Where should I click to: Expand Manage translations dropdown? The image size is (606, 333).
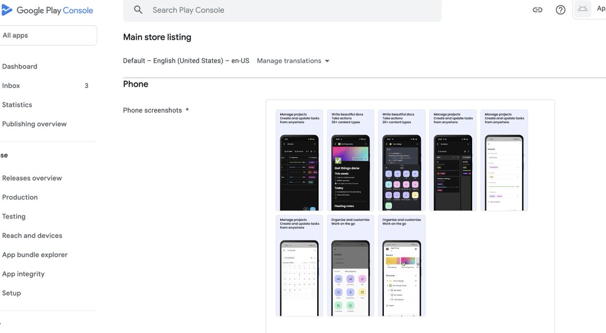click(293, 61)
